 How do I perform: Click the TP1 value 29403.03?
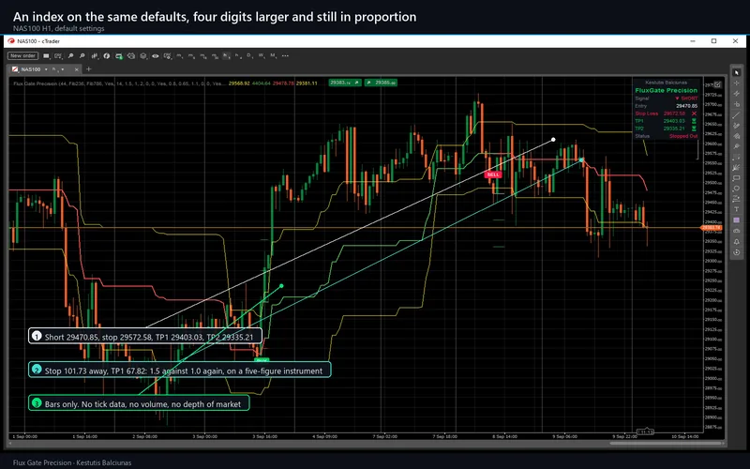pyautogui.click(x=673, y=121)
